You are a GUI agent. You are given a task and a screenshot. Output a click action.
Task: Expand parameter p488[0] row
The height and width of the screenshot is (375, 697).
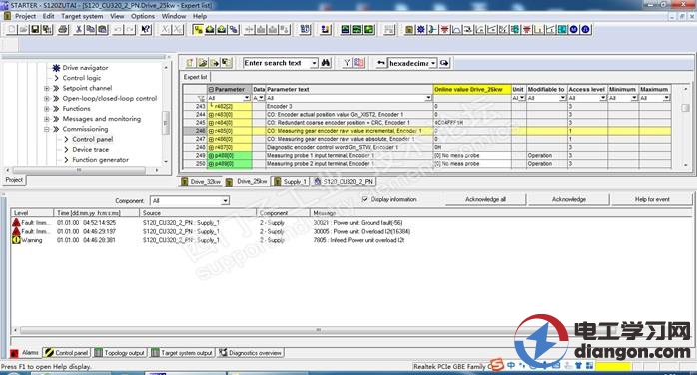pyautogui.click(x=211, y=156)
